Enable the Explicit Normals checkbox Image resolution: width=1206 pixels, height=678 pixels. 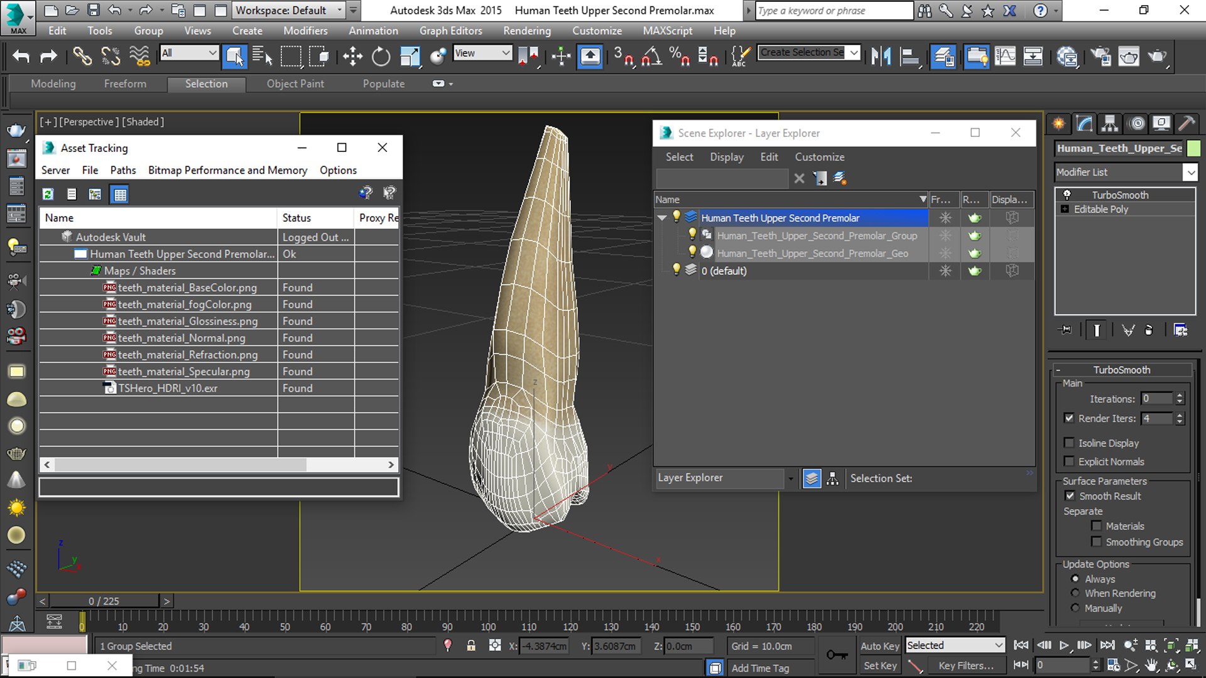tap(1069, 461)
